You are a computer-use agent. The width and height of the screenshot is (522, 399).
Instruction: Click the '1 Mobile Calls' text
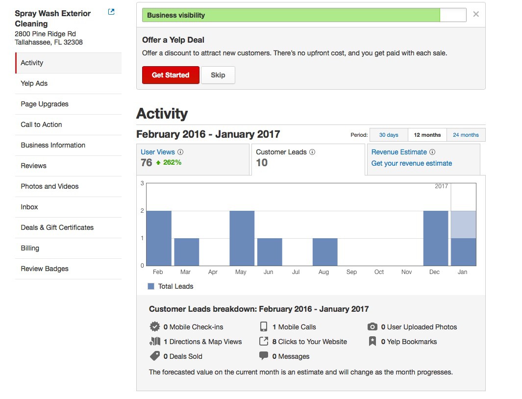coord(294,327)
